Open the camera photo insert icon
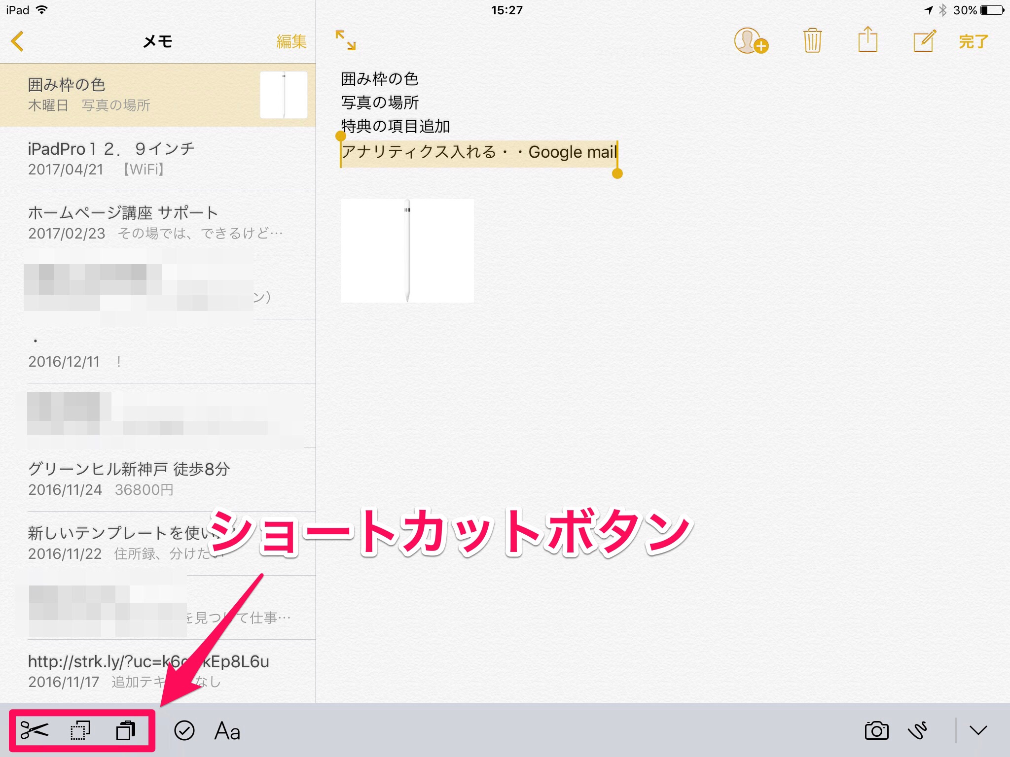This screenshot has width=1010, height=757. point(876,730)
